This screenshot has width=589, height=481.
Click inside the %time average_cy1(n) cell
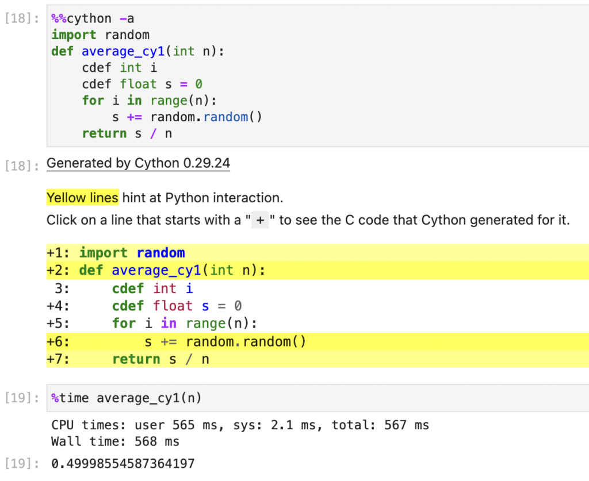318,398
